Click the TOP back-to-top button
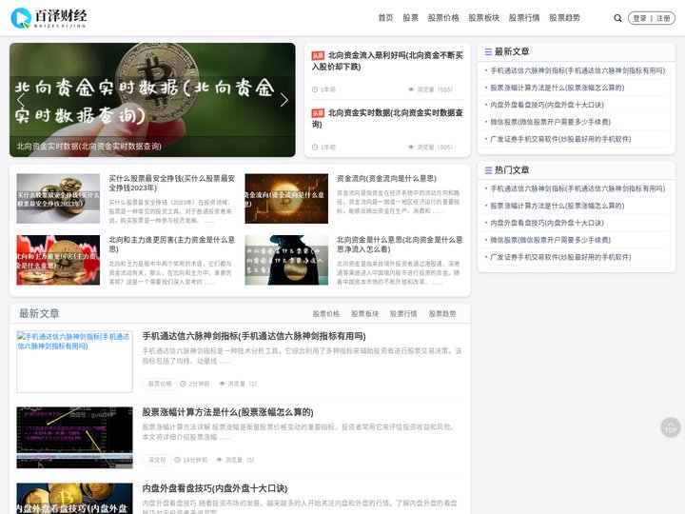This screenshot has width=685, height=514. [670, 427]
